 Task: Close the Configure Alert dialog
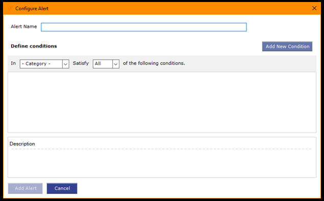point(314,8)
